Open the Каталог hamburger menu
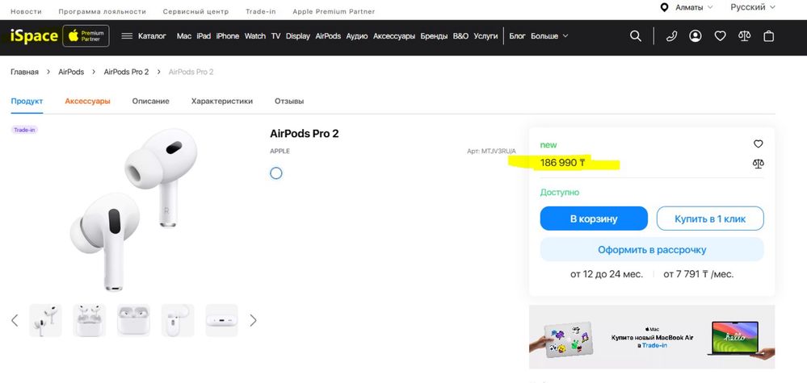 point(144,36)
